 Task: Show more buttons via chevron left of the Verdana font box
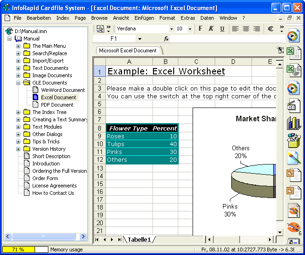pyautogui.click(x=109, y=29)
